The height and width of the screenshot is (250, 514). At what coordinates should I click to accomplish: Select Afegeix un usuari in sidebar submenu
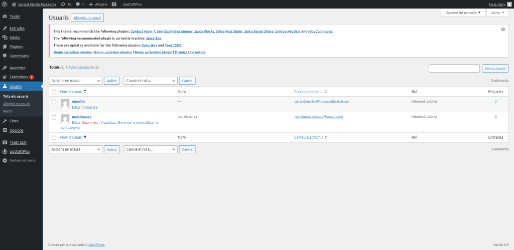[x=17, y=104]
